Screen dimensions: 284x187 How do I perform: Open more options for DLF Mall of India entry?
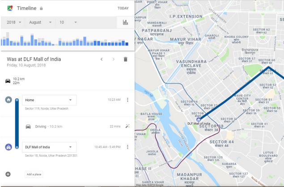pos(127,147)
